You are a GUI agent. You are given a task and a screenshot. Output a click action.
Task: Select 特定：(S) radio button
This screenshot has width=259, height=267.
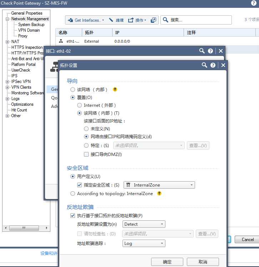(86, 145)
